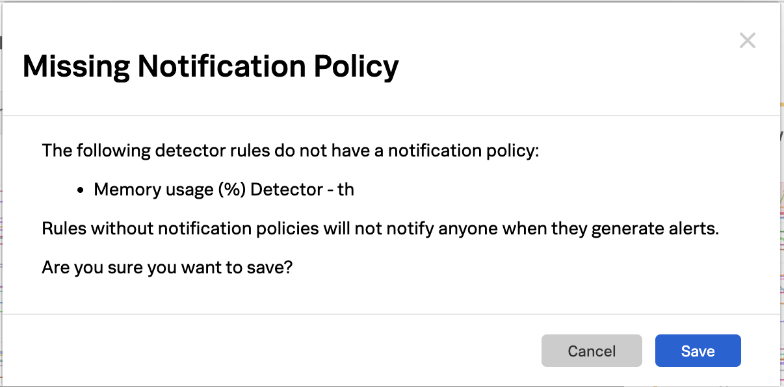784x387 pixels.
Task: Click the word 'Save' on the primary button
Action: tap(698, 351)
